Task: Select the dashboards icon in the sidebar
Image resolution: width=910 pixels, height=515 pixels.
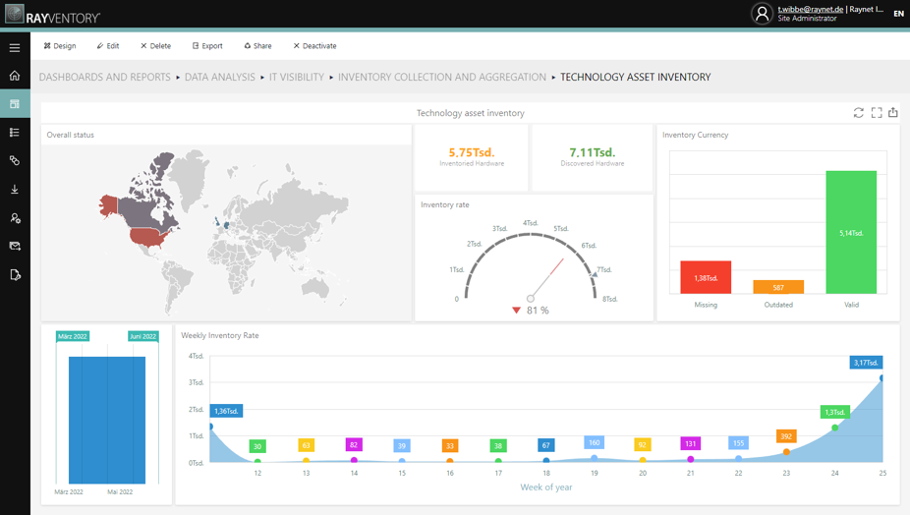Action: click(x=15, y=103)
